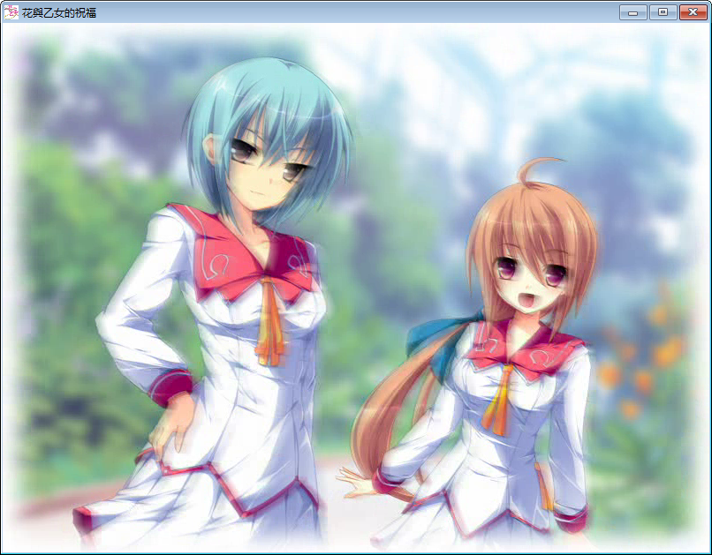Minimize the 花與乙女的祝福 window

(633, 12)
